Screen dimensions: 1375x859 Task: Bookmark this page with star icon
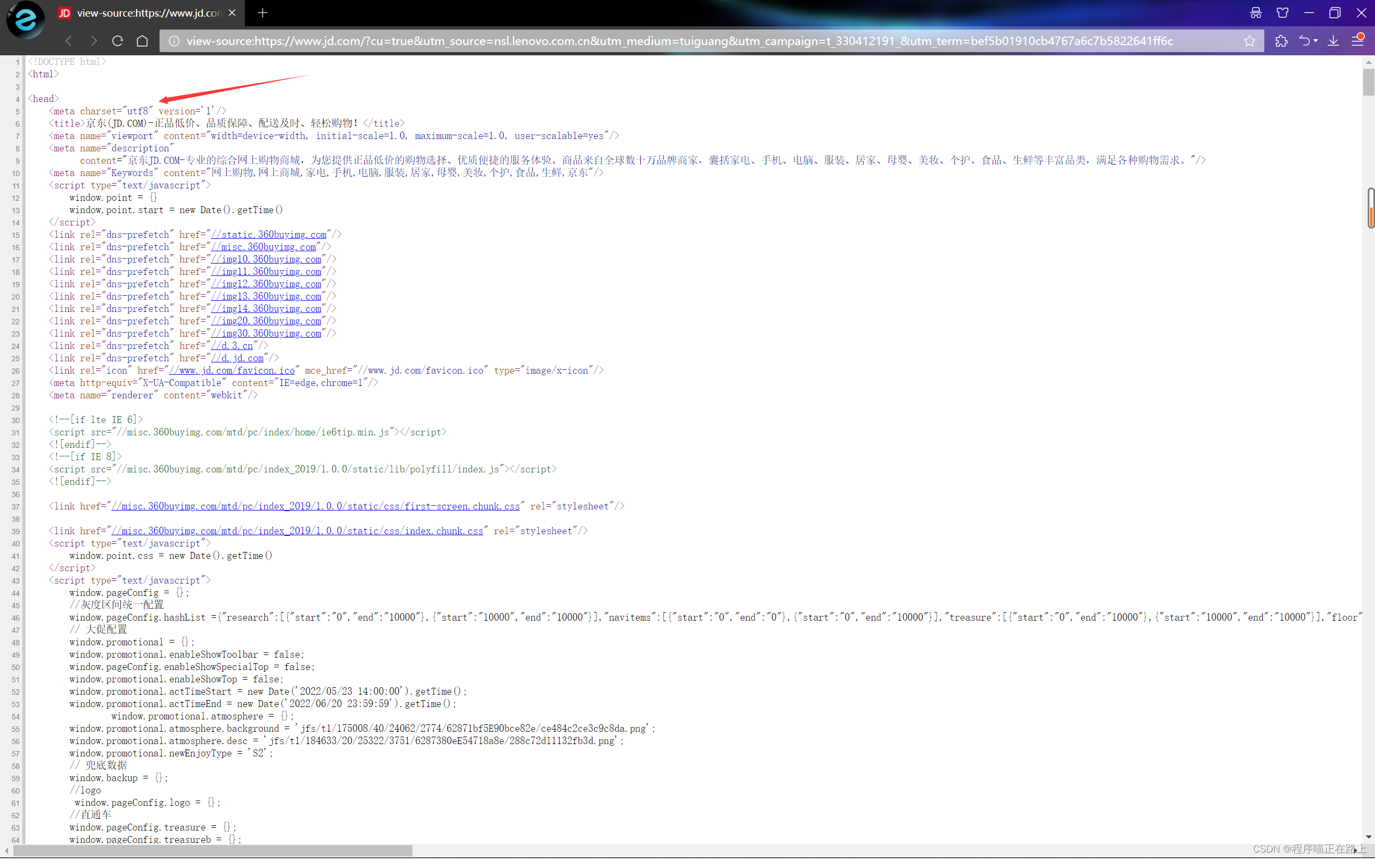(x=1249, y=41)
